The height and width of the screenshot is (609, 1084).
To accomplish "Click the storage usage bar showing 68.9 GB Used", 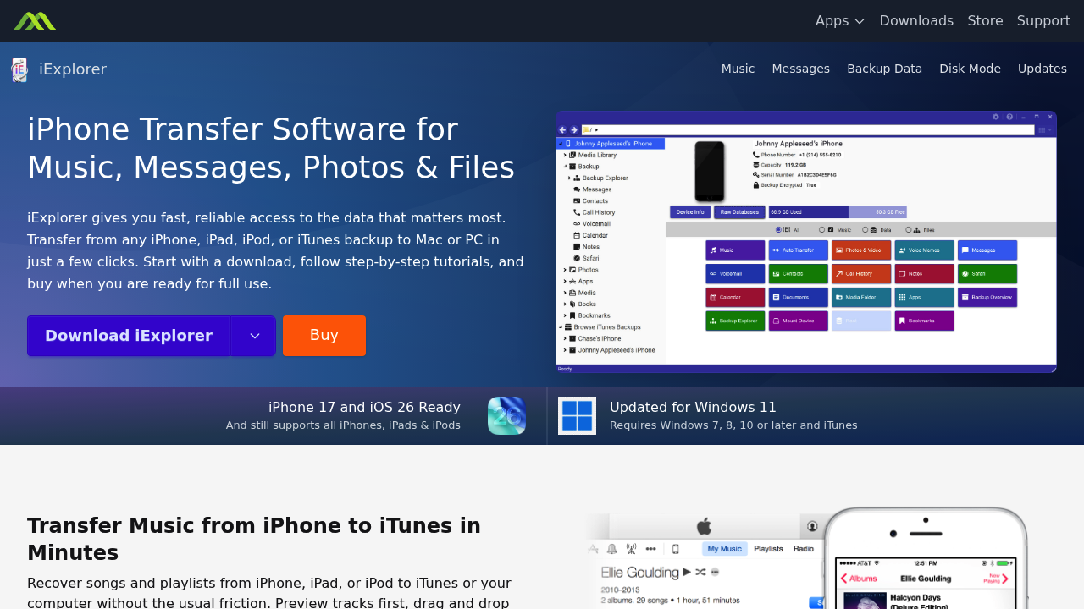I will coord(838,212).
